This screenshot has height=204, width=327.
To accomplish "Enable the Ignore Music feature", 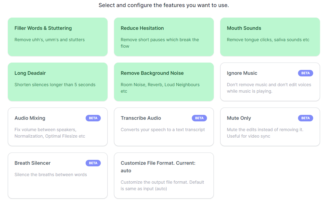I will [270, 82].
